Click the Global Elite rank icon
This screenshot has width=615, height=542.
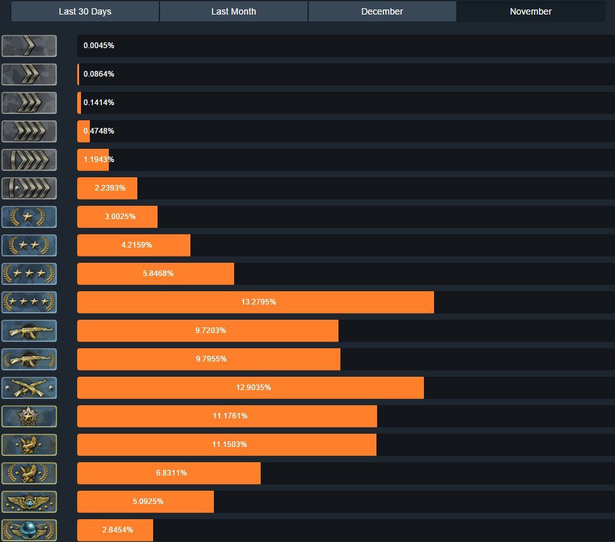click(x=29, y=530)
